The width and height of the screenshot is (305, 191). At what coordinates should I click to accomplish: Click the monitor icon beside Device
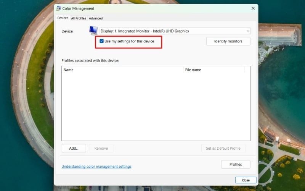coord(93,31)
